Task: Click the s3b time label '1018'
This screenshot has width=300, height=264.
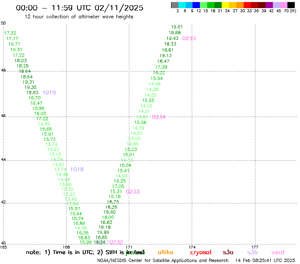Action: point(77,169)
